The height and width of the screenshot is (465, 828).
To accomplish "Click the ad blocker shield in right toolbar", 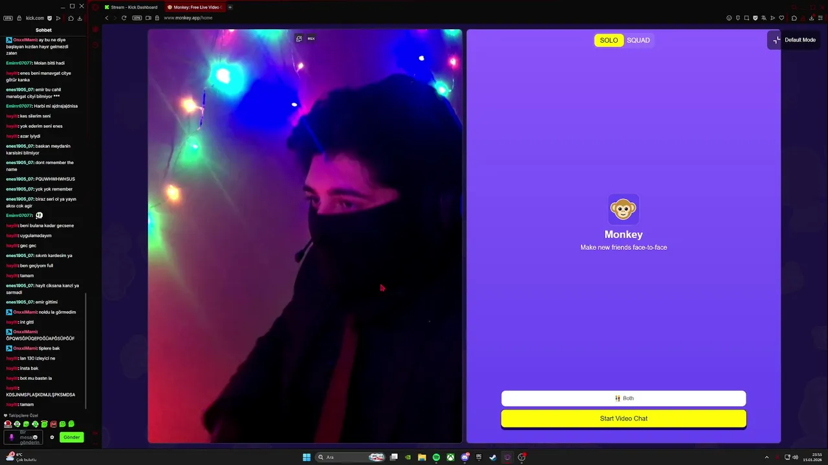I will pyautogui.click(x=755, y=18).
